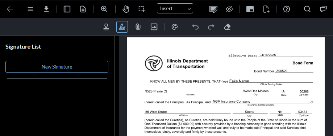The height and width of the screenshot is (136, 333).
Task: Open the hamburger main menu
Action: point(30,9)
